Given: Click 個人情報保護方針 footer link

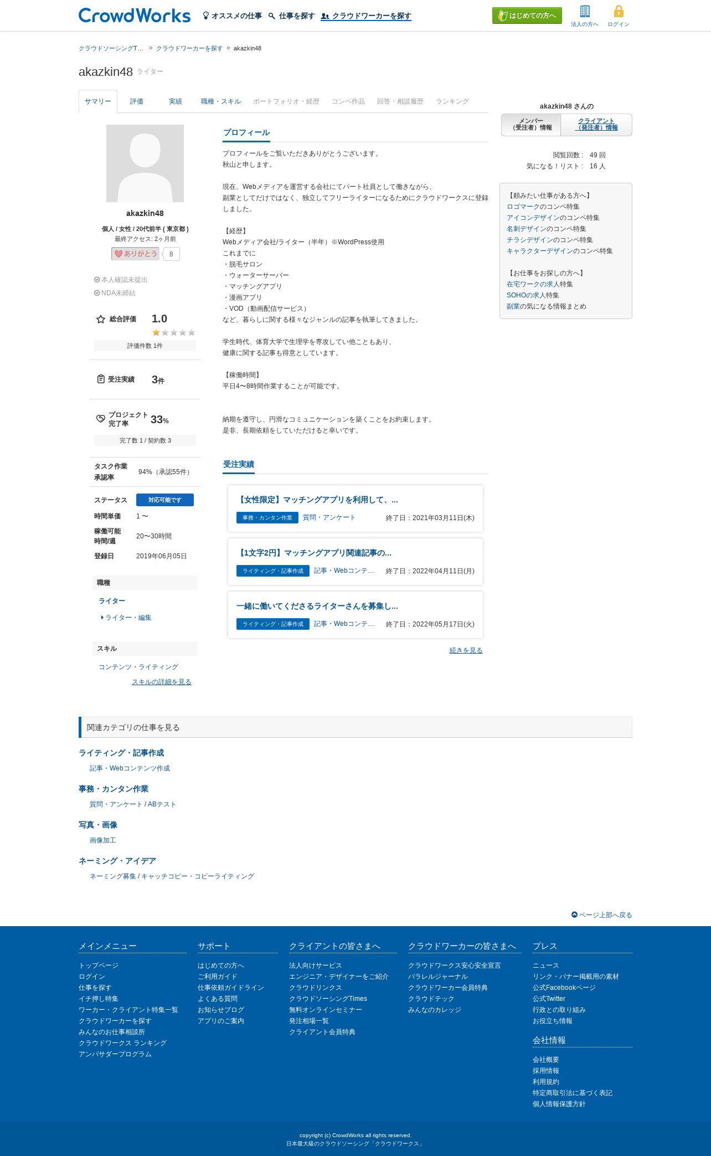Looking at the screenshot, I should 559,1104.
